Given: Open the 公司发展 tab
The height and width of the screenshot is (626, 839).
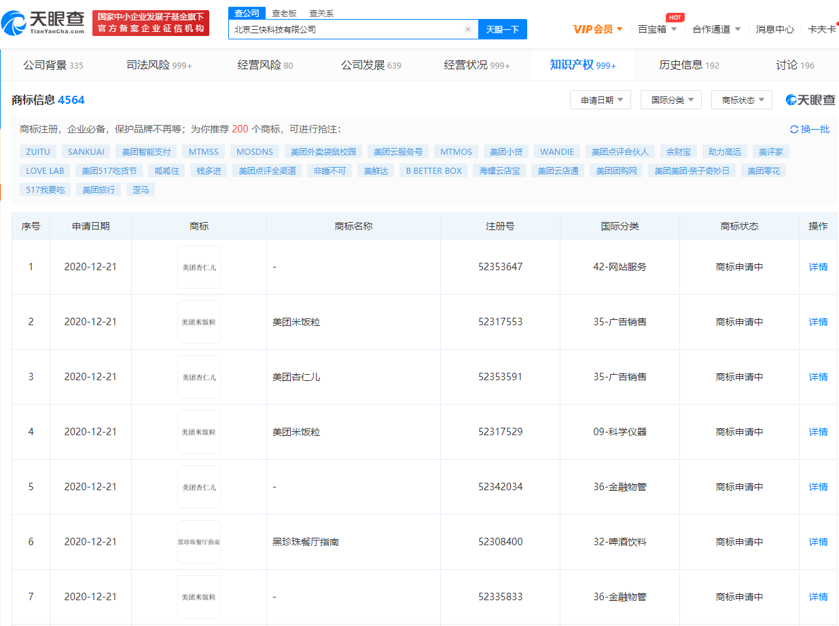Looking at the screenshot, I should coord(371,65).
